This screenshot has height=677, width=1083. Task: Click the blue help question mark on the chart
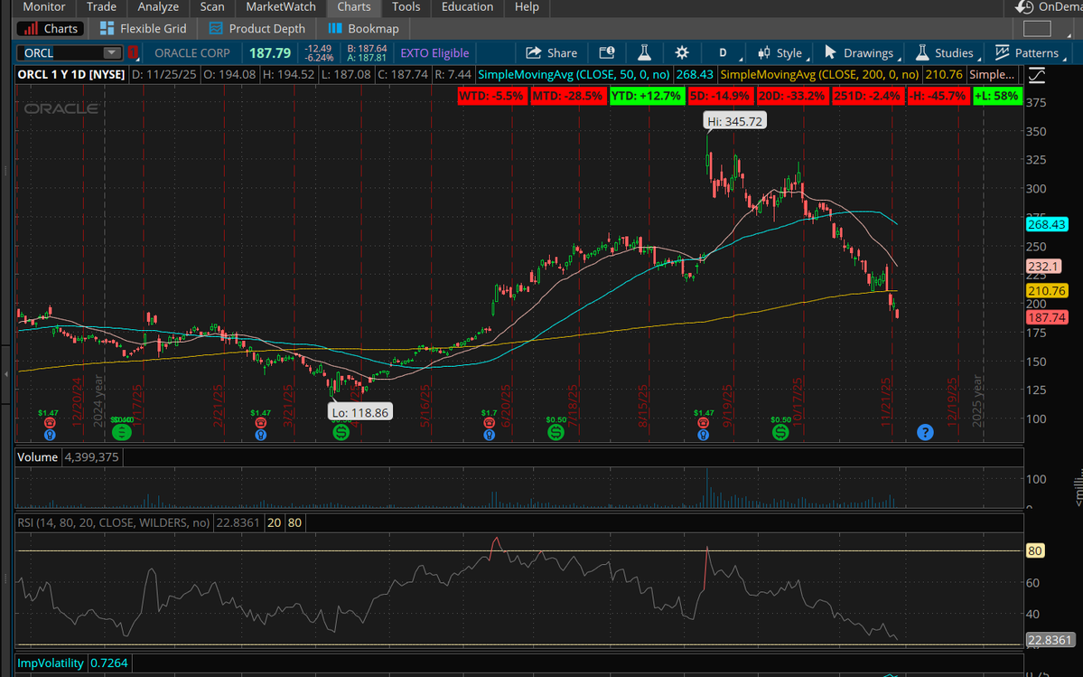(x=925, y=432)
